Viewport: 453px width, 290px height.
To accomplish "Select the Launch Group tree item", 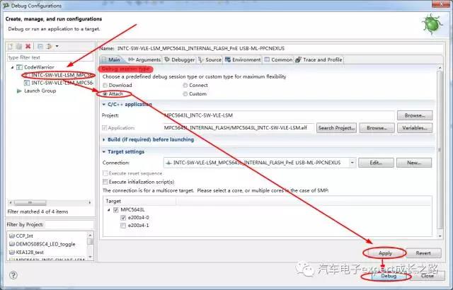I will 40,91.
